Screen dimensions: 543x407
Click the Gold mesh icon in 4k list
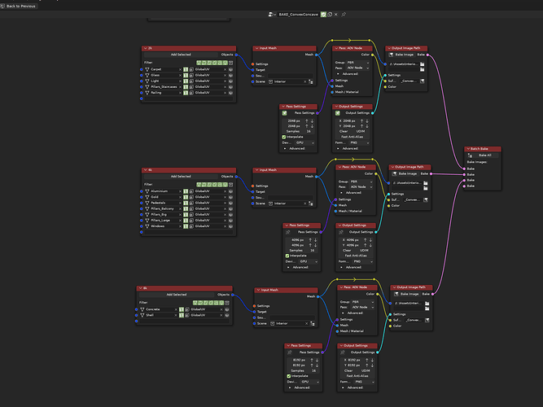point(147,197)
